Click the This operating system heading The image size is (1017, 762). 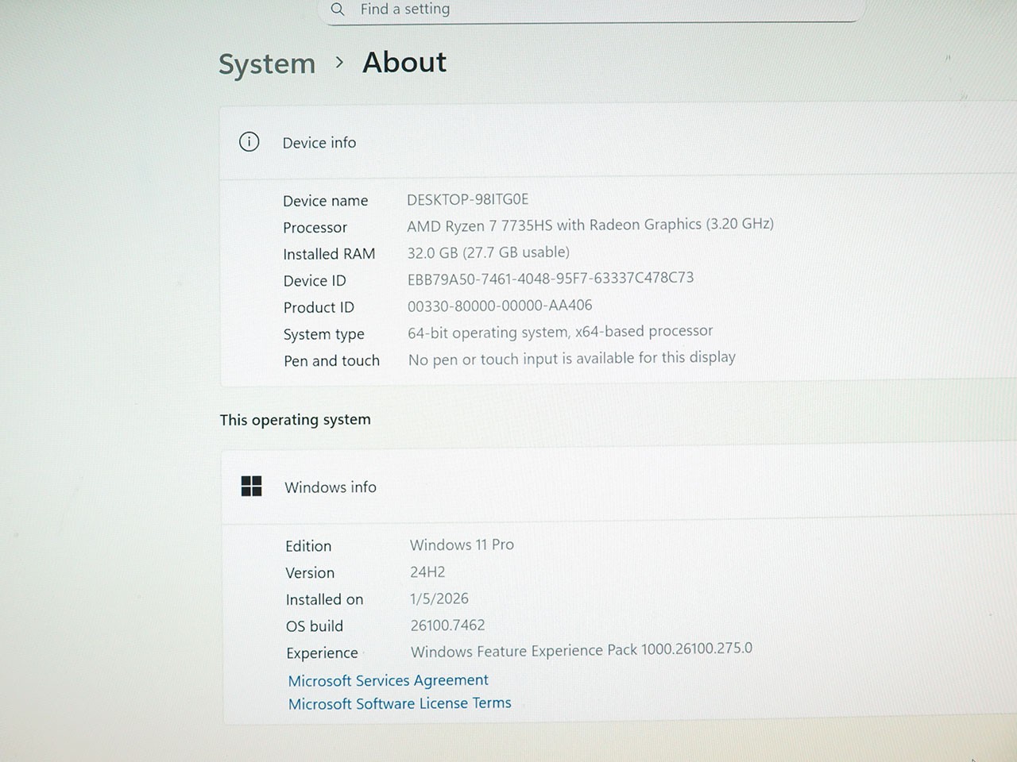pyautogui.click(x=295, y=420)
